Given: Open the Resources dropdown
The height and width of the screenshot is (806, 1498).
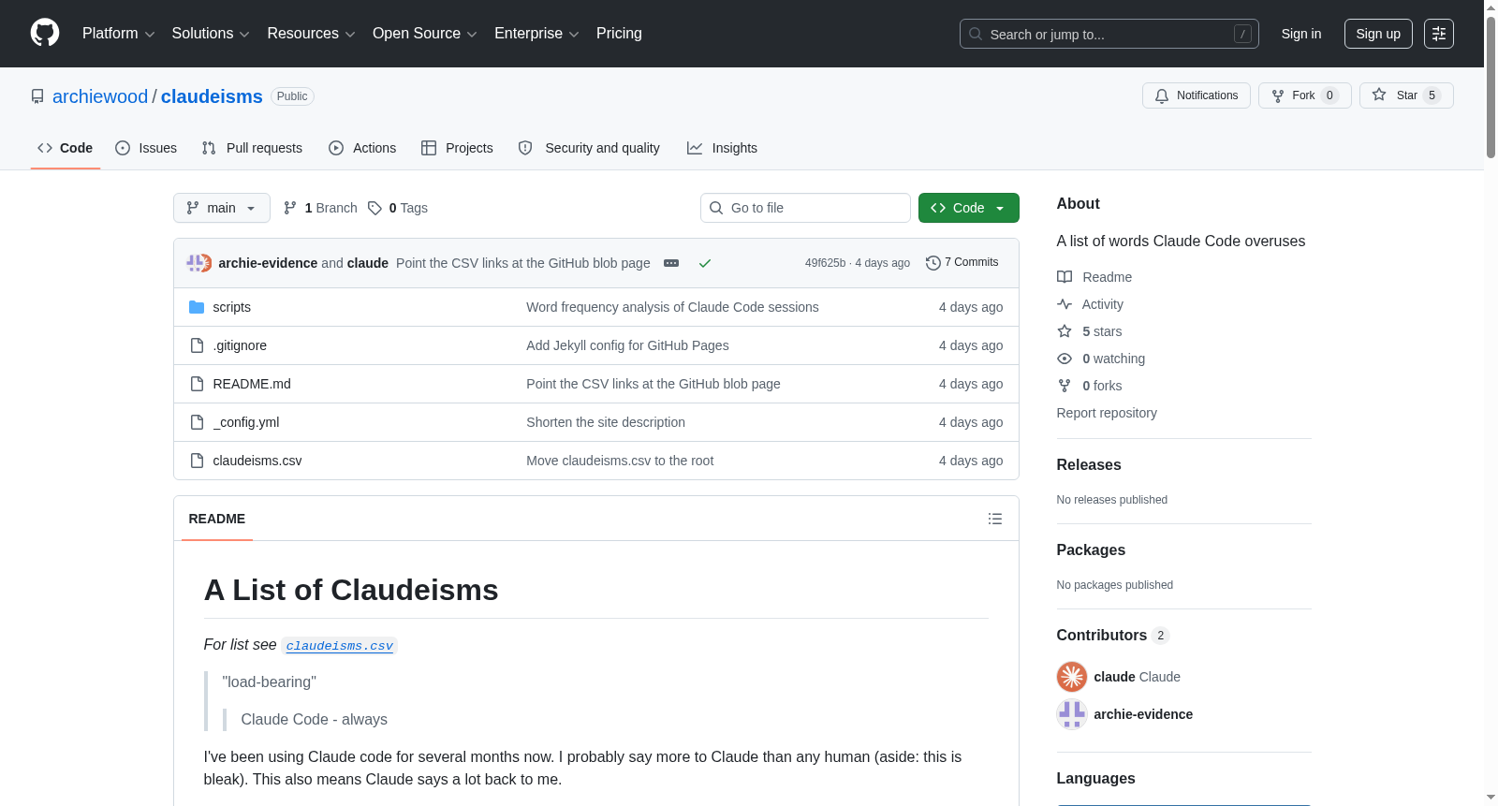Looking at the screenshot, I should point(311,34).
